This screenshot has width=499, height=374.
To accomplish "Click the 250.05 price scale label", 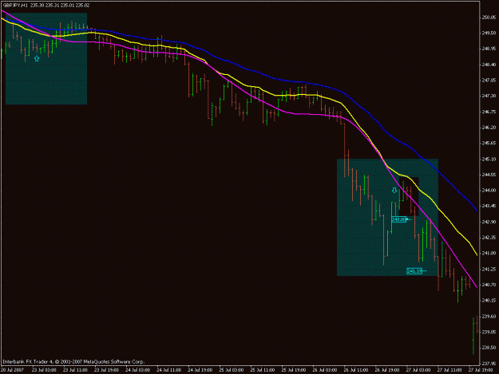I will pyautogui.click(x=489, y=18).
